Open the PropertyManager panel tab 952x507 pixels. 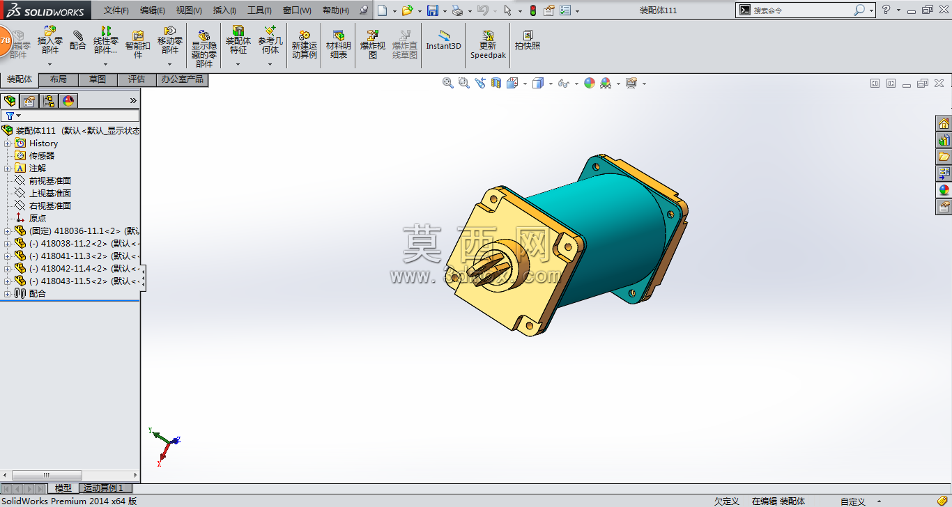click(29, 101)
